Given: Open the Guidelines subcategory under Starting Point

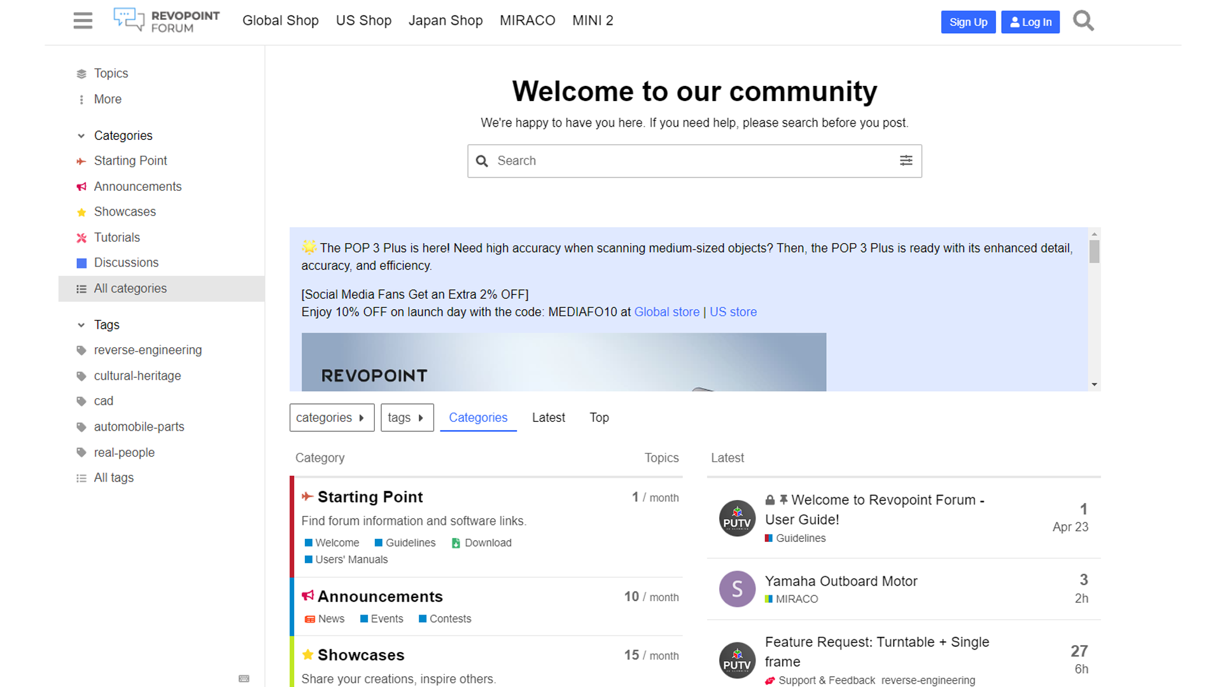Looking at the screenshot, I should click(x=405, y=543).
